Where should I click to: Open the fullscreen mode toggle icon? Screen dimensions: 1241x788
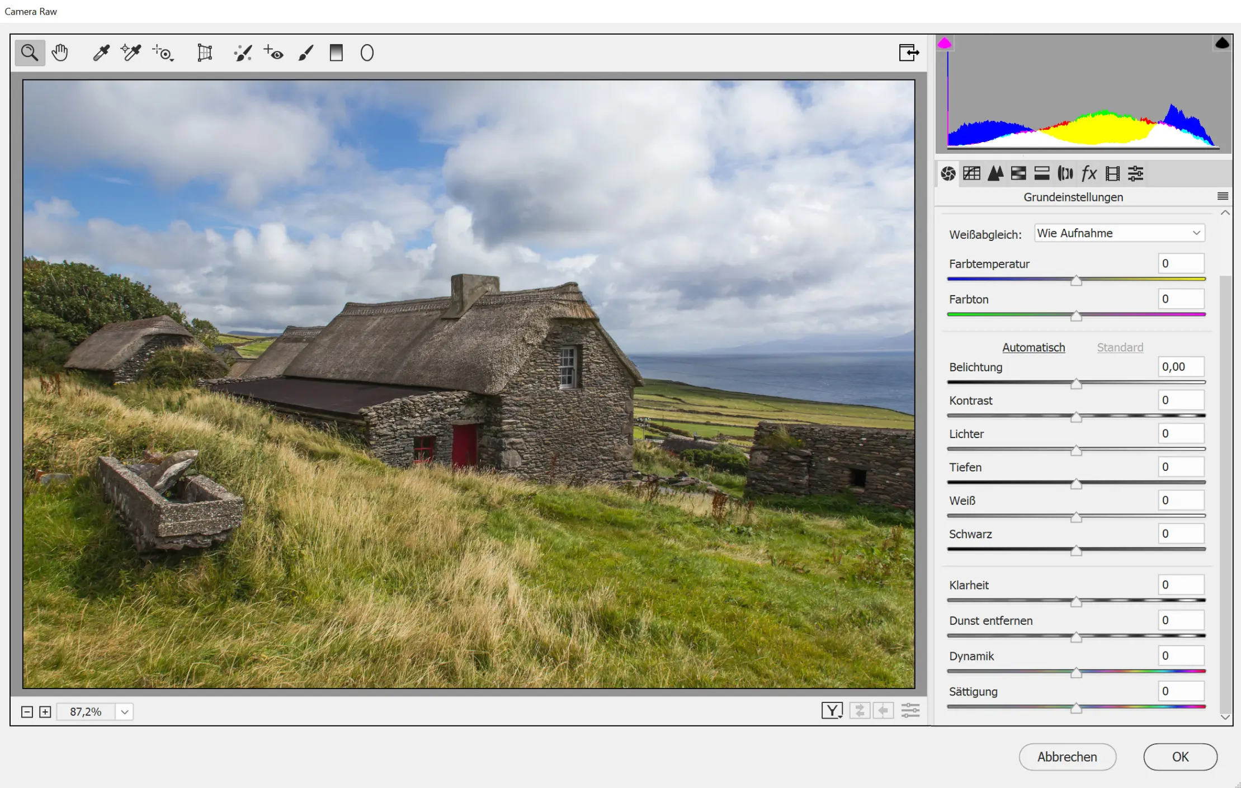[909, 53]
